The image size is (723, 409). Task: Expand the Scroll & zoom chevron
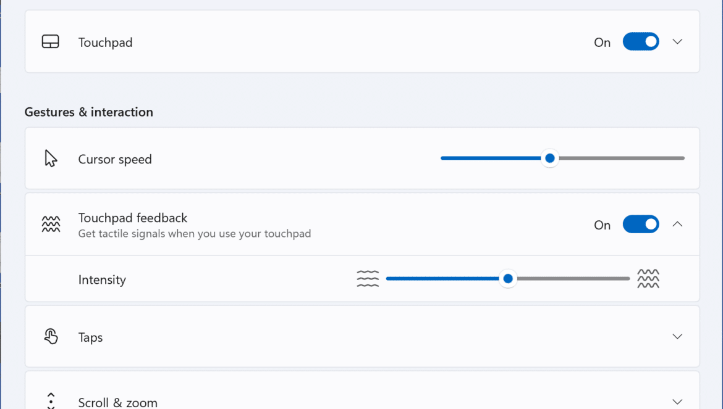click(x=677, y=402)
